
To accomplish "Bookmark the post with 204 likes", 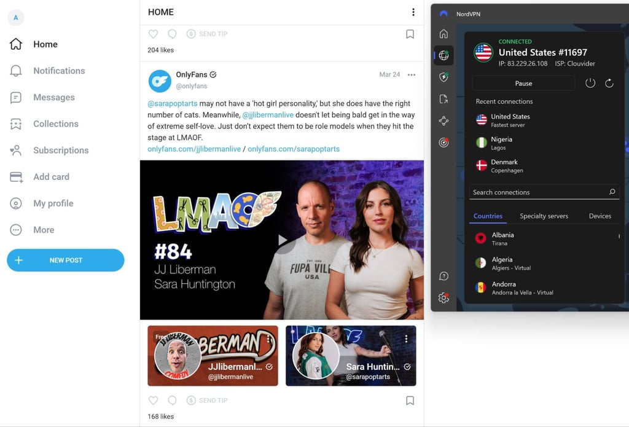I will [410, 34].
